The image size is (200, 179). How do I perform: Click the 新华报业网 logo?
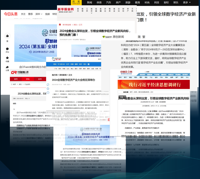[x=66, y=10]
